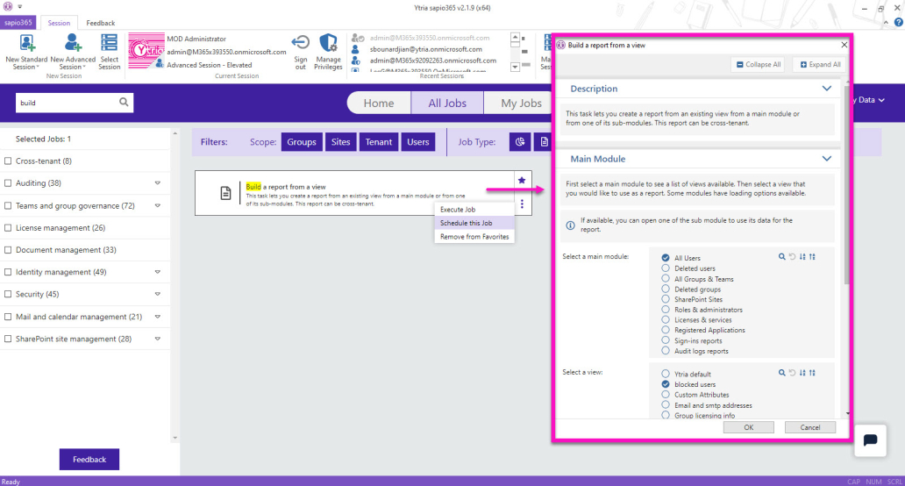Image resolution: width=905 pixels, height=486 pixels.
Task: Select the Ytria default view radio button
Action: [x=666, y=374]
